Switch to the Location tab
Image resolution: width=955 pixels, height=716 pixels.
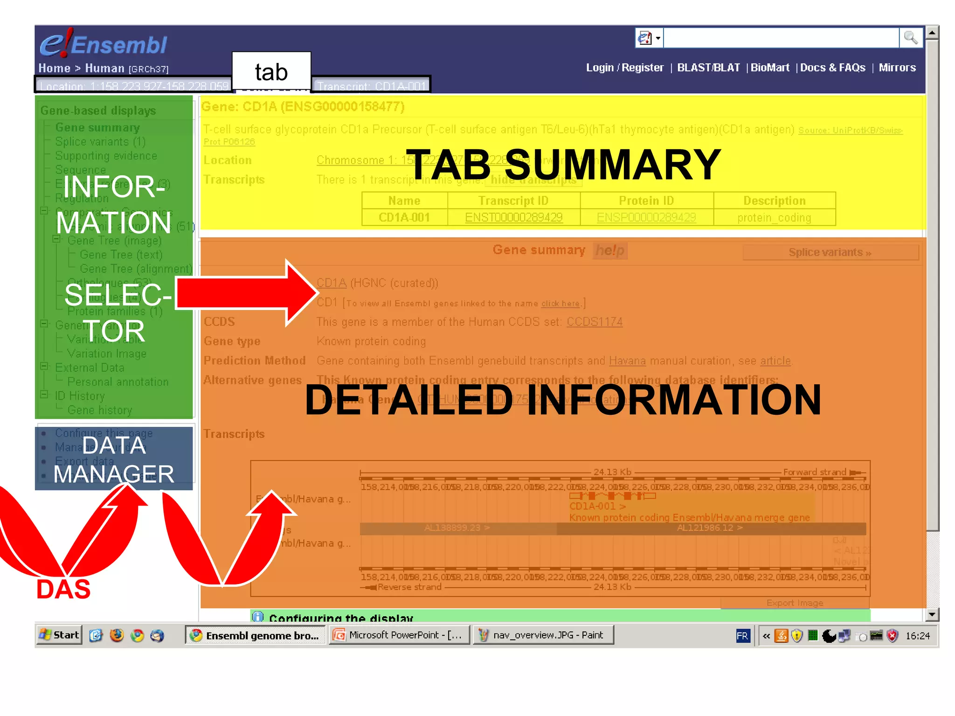click(134, 85)
